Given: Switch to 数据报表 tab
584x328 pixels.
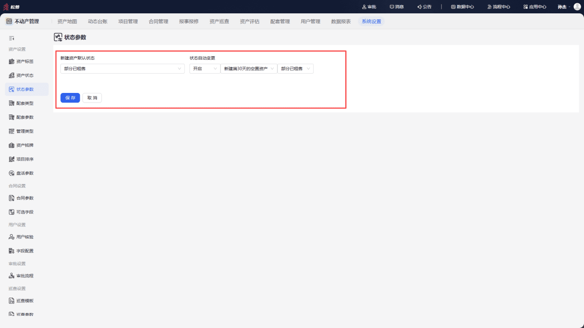Looking at the screenshot, I should [x=341, y=21].
